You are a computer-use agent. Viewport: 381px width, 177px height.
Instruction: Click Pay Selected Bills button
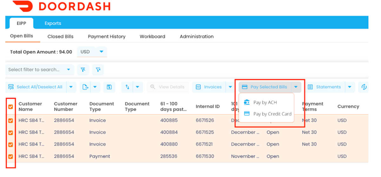pos(265,87)
